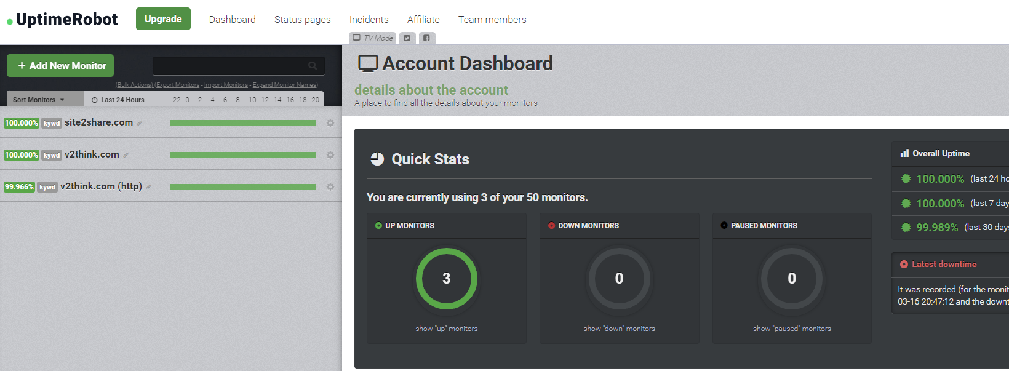Open settings gear for v2think.com monitor
The image size is (1009, 371).
click(x=330, y=155)
